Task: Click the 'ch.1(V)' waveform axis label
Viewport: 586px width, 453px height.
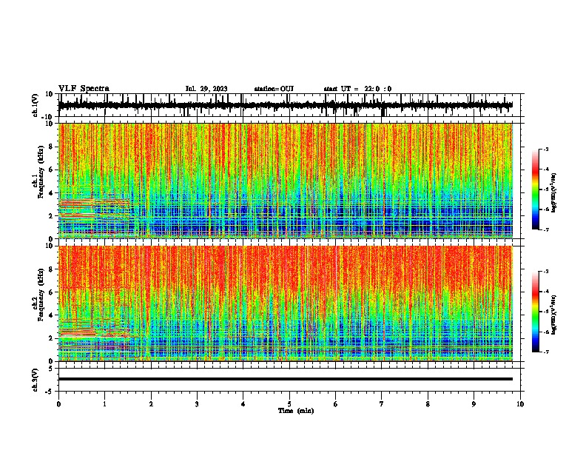Action: (x=36, y=105)
